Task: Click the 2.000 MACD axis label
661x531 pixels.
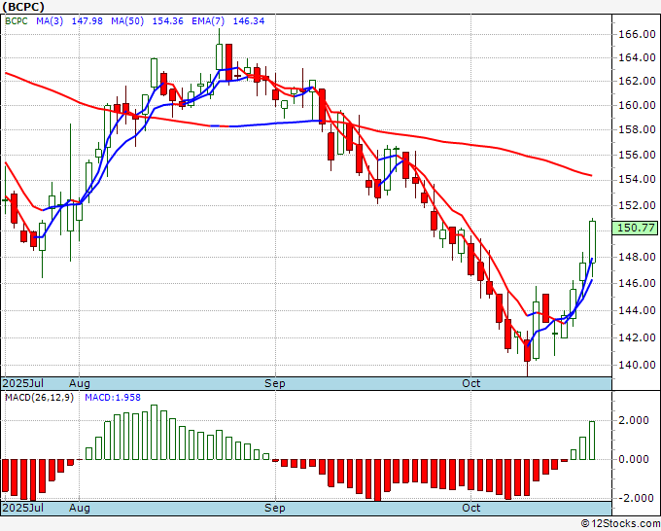Action: [634, 420]
